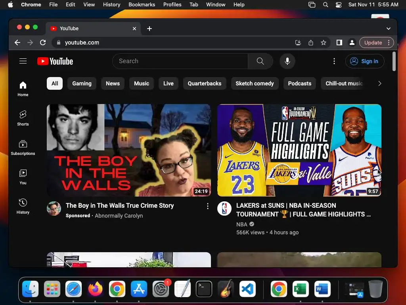Open the Profiles menu
The width and height of the screenshot is (406, 305).
tap(172, 5)
